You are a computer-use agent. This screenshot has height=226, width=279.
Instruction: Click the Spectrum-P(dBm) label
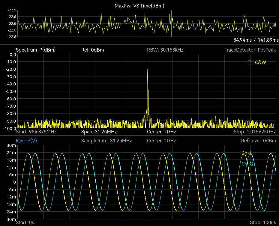[x=36, y=50]
